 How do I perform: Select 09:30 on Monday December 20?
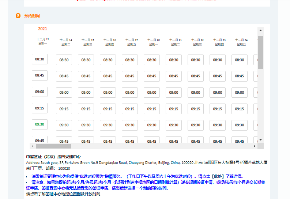pyautogui.click(x=152, y=125)
